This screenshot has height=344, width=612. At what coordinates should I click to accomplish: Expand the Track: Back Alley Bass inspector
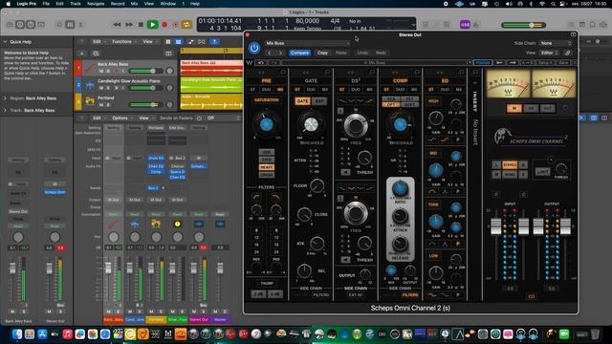point(5,111)
